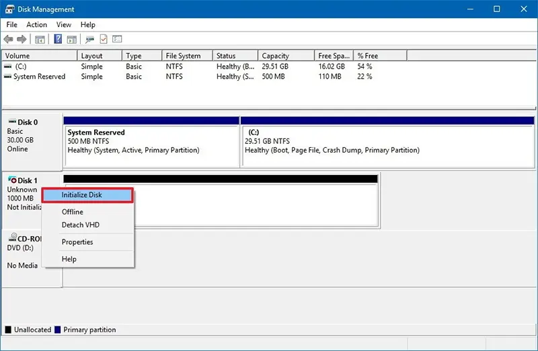This screenshot has height=351, width=538.
Task: Click the Disk 1 not-initialized icon
Action: (12, 180)
